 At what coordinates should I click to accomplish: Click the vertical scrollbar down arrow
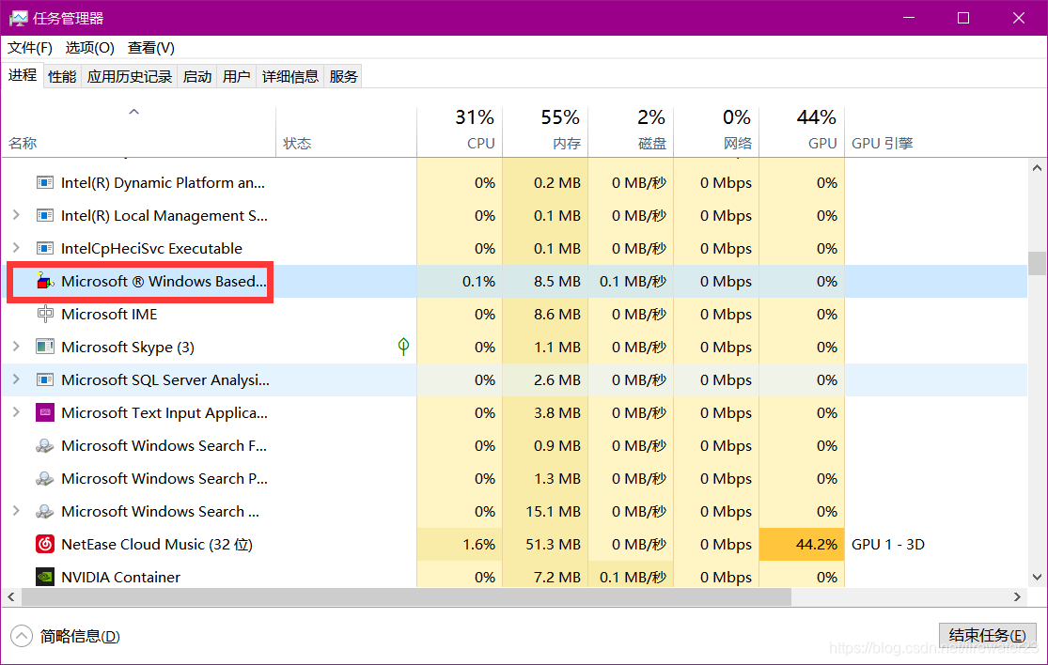(x=1037, y=578)
